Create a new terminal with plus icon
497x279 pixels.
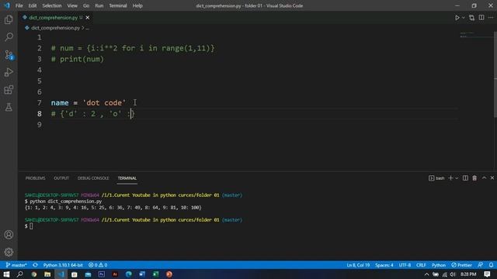pos(450,178)
